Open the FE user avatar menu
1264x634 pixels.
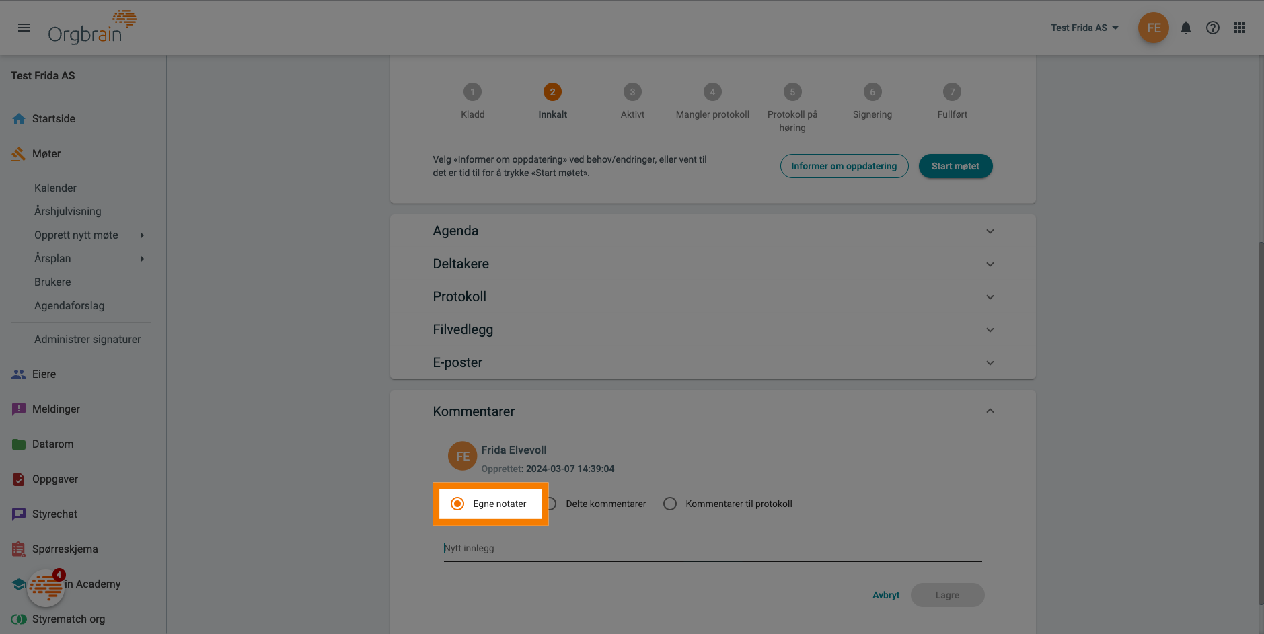[1153, 28]
